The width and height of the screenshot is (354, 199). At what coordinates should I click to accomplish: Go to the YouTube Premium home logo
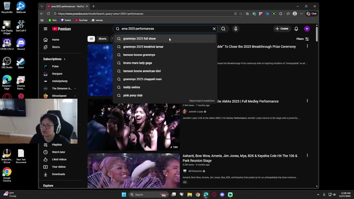(61, 29)
